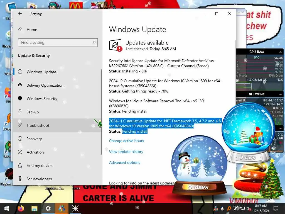Open Home in the Settings sidebar
This screenshot has height=214, width=285.
tap(32, 30)
